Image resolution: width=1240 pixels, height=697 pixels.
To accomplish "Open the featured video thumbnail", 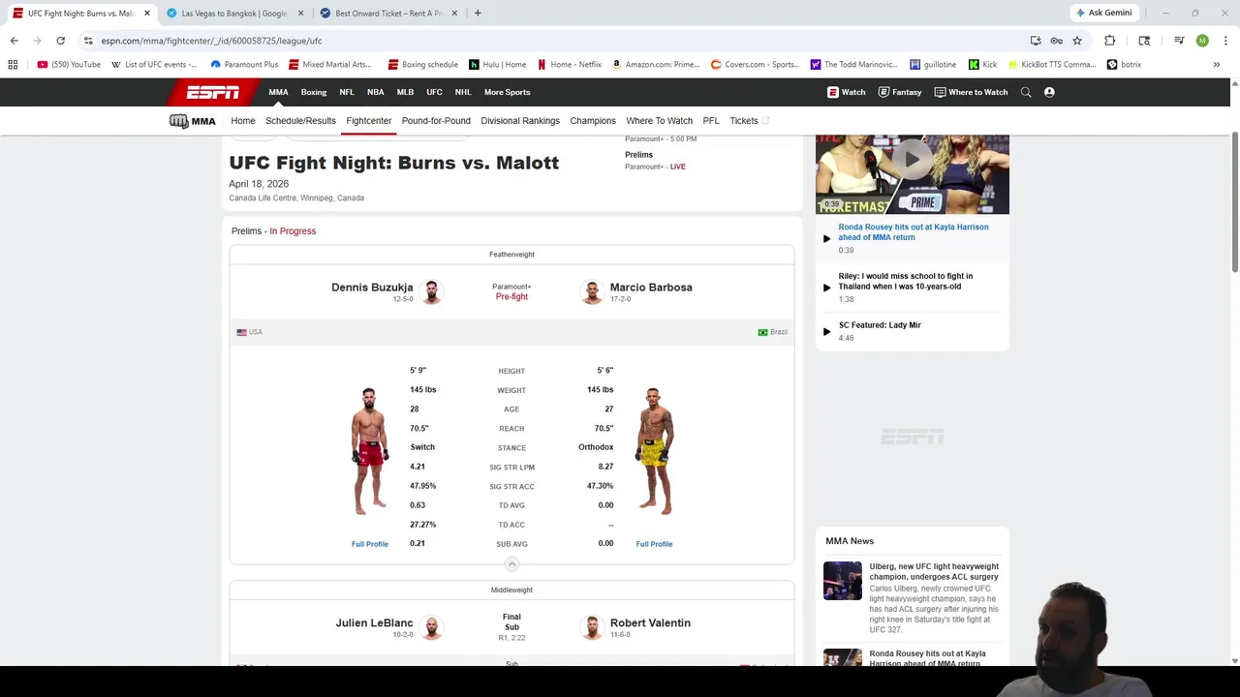I will [x=912, y=174].
